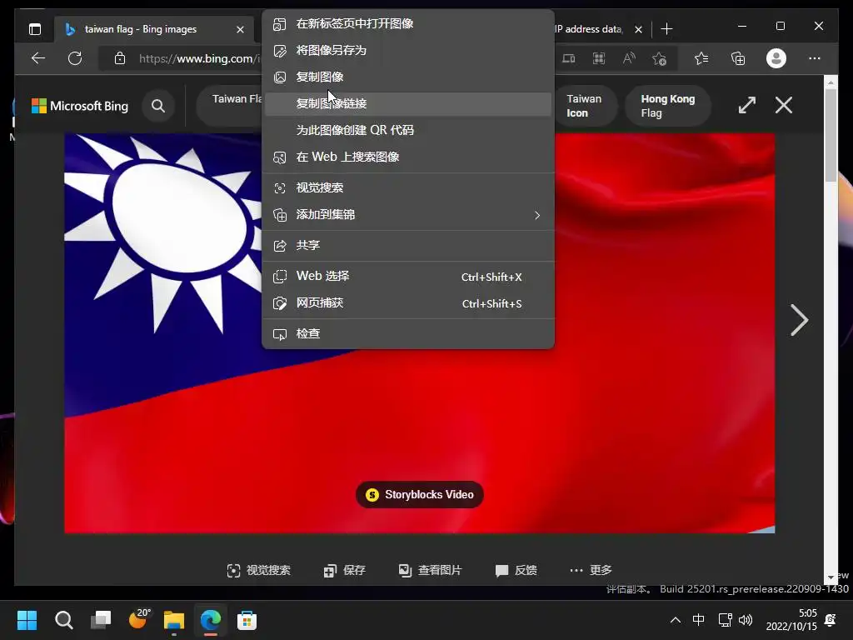Select 复制图像 in the context menu
This screenshot has width=853, height=640.
coord(408,77)
